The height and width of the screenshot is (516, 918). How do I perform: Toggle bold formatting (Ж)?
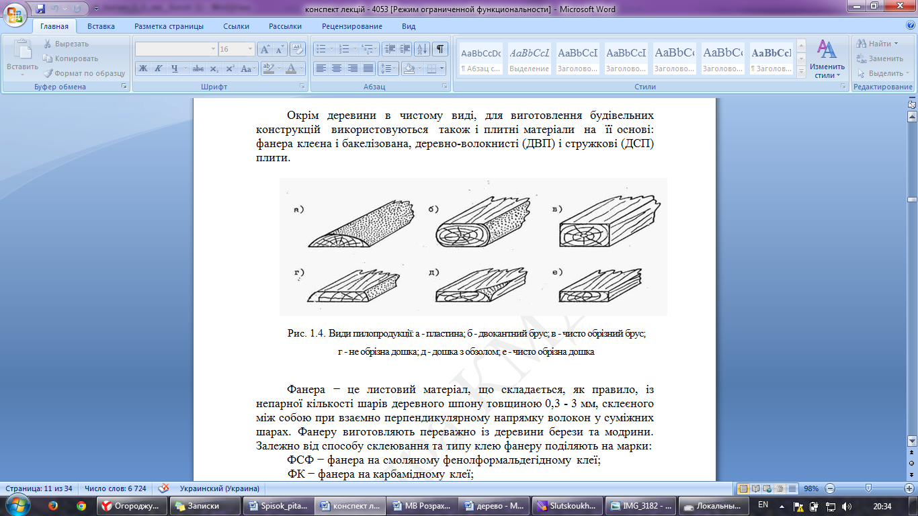[142, 69]
